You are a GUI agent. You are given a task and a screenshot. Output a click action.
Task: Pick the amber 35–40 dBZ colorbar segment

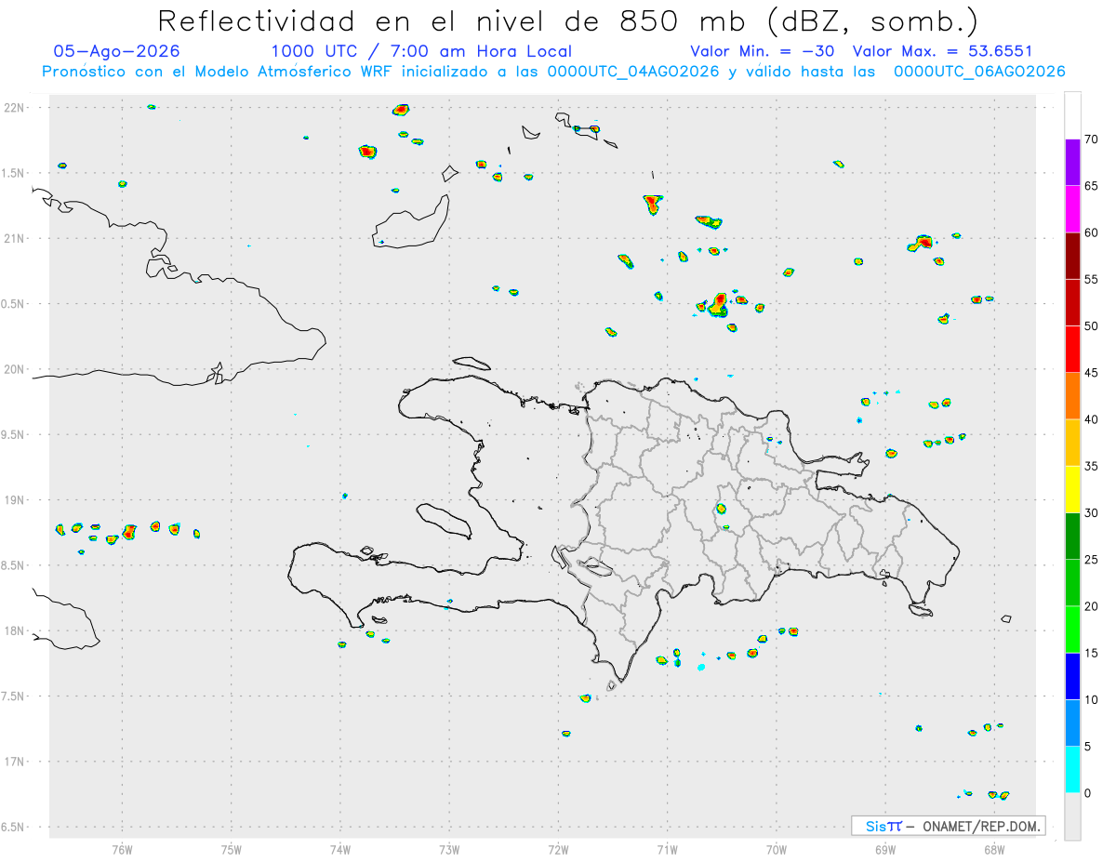pos(1072,443)
